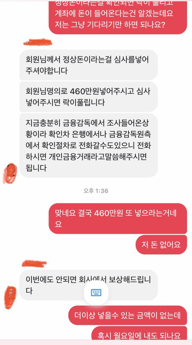Select the '맞네요 결국 460만원' sent message
The height and width of the screenshot is (345, 192).
click(x=118, y=219)
